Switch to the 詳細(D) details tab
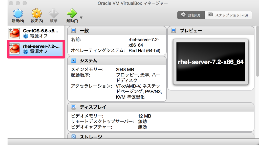Screen dimensions: 259x145 click(x=191, y=15)
